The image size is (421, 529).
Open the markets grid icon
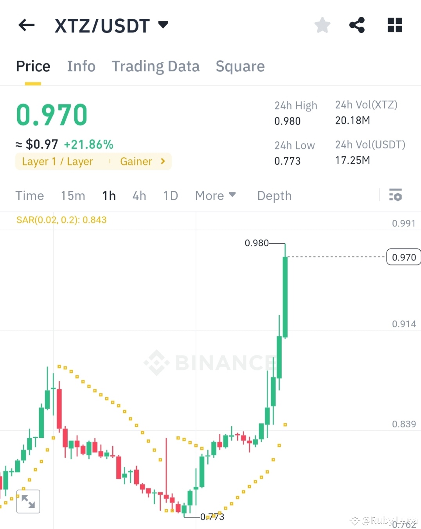point(394,25)
